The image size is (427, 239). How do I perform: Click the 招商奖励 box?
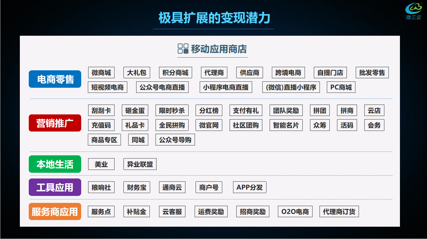[x=253, y=211]
